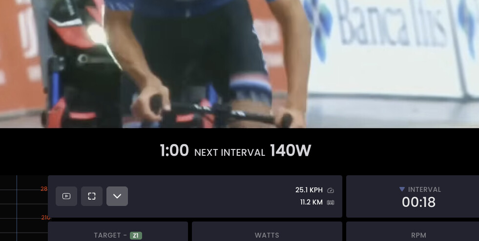Collapse the panel with the chevron-down button
479x241 pixels.
click(117, 196)
